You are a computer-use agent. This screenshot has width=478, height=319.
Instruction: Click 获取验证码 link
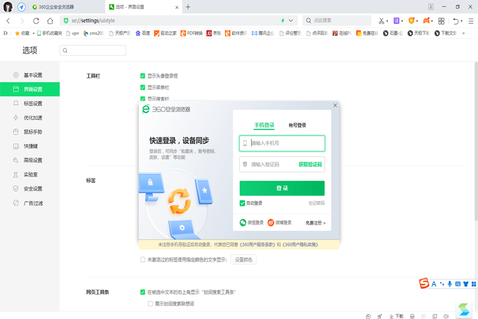[x=310, y=164]
